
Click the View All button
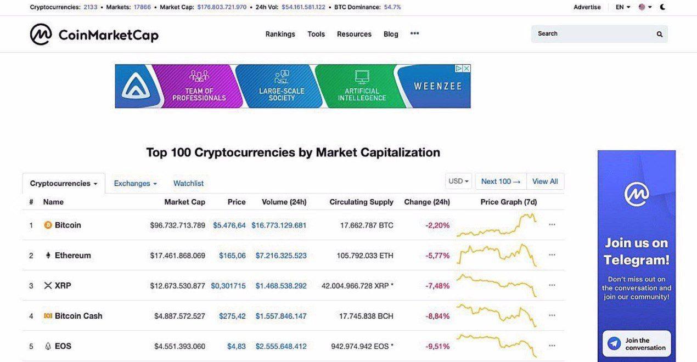pyautogui.click(x=545, y=182)
